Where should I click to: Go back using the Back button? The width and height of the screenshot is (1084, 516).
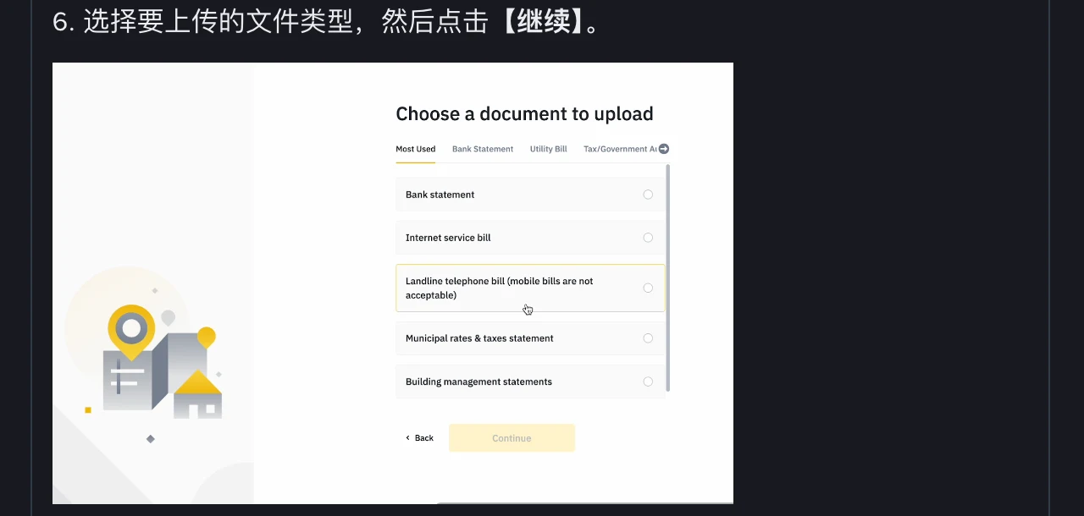(x=419, y=438)
